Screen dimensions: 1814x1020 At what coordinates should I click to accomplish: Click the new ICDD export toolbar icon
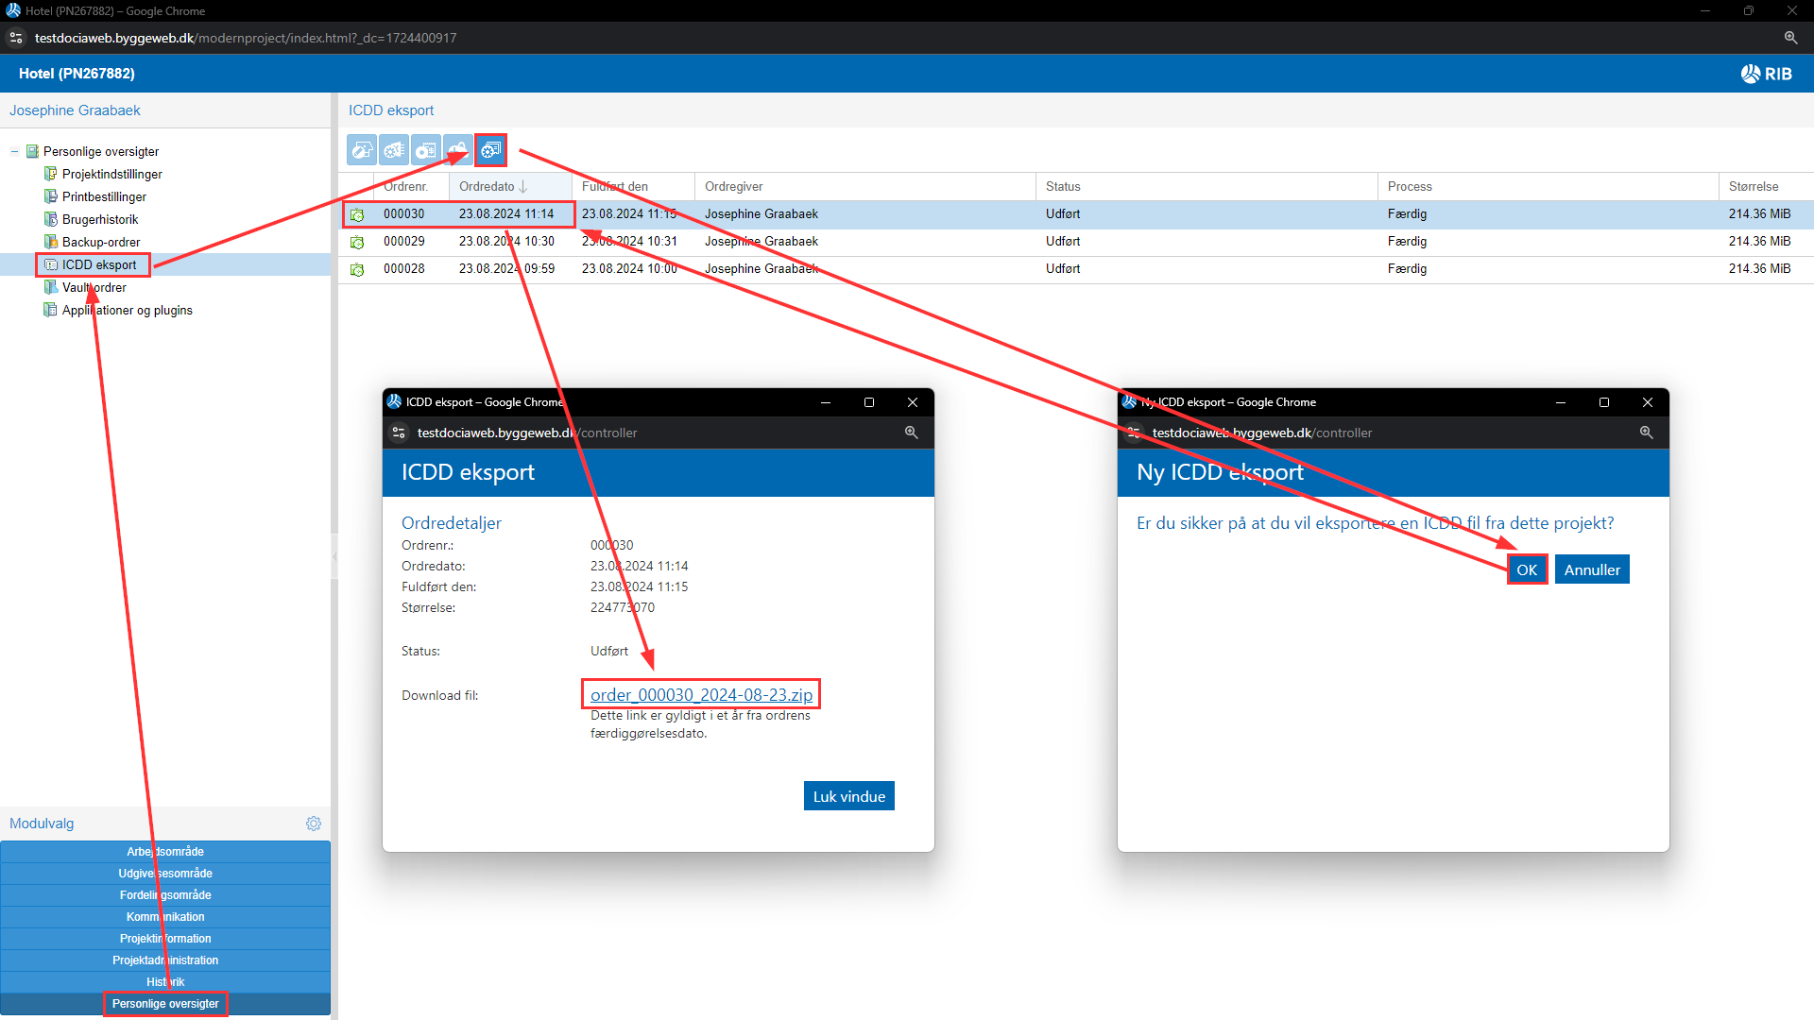pos(490,150)
